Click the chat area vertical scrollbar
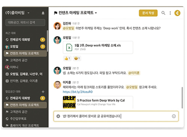187x137 pixels. click(182, 98)
